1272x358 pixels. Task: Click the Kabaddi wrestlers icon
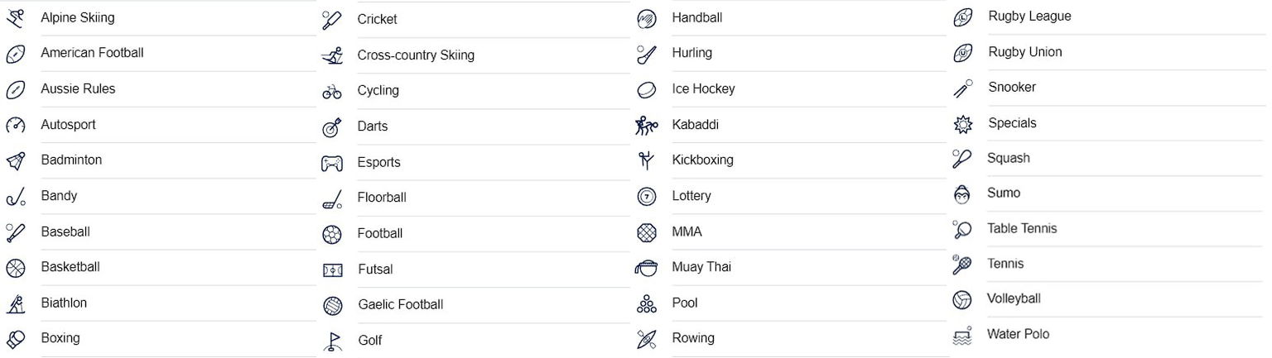[646, 126]
